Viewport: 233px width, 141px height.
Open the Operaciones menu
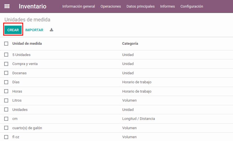pos(111,6)
